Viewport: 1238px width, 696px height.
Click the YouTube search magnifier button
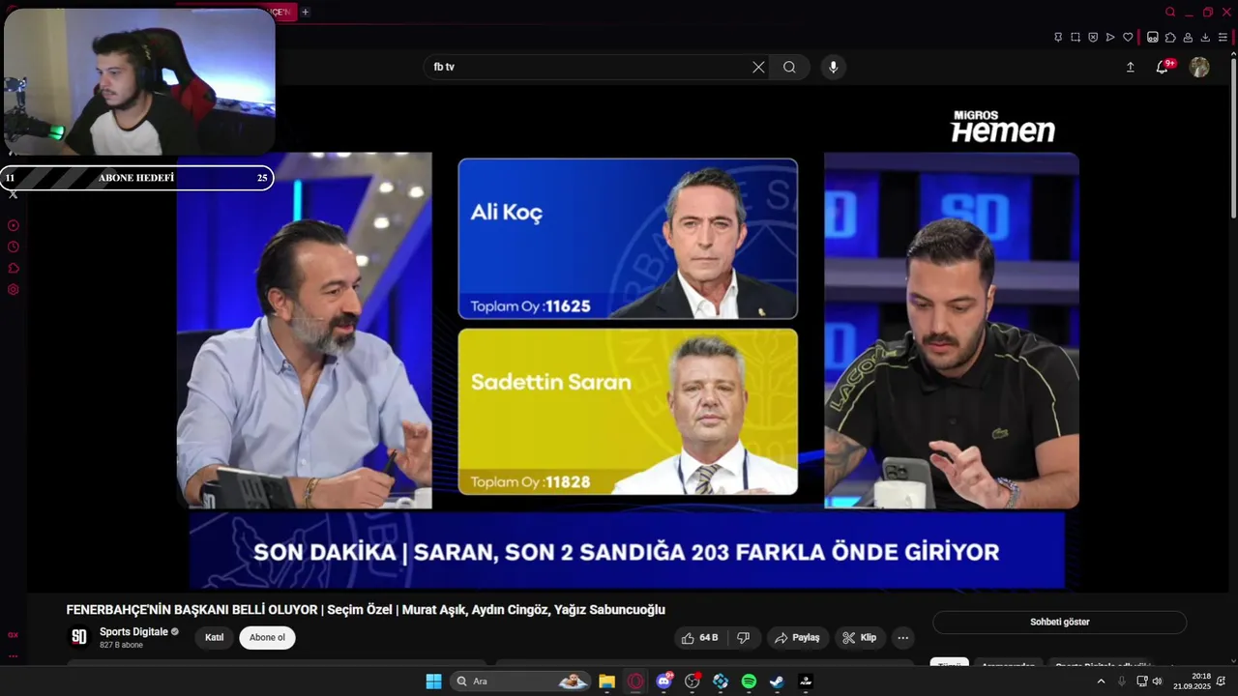[x=789, y=67]
